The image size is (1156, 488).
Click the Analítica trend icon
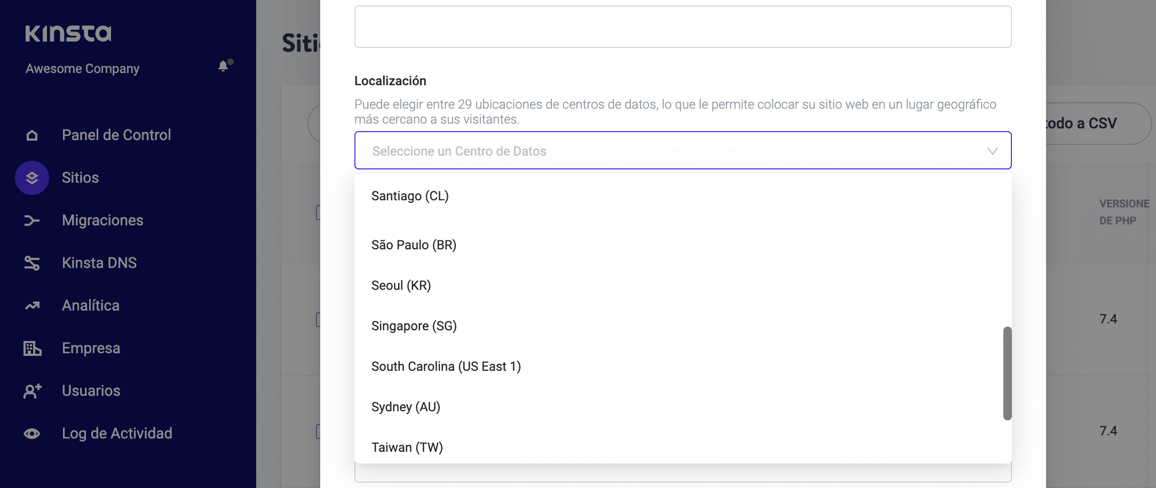coord(32,306)
